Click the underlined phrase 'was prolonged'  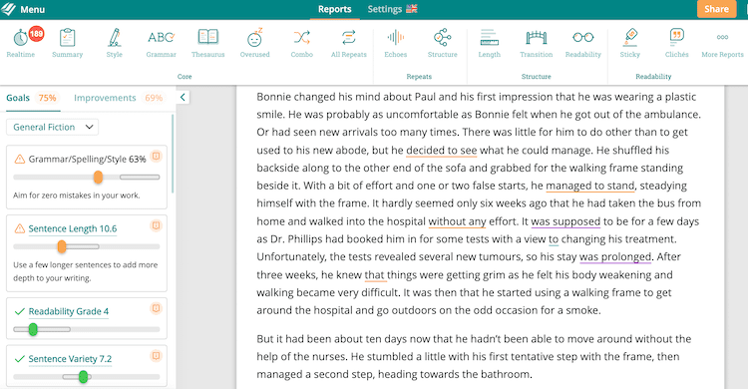click(x=615, y=256)
